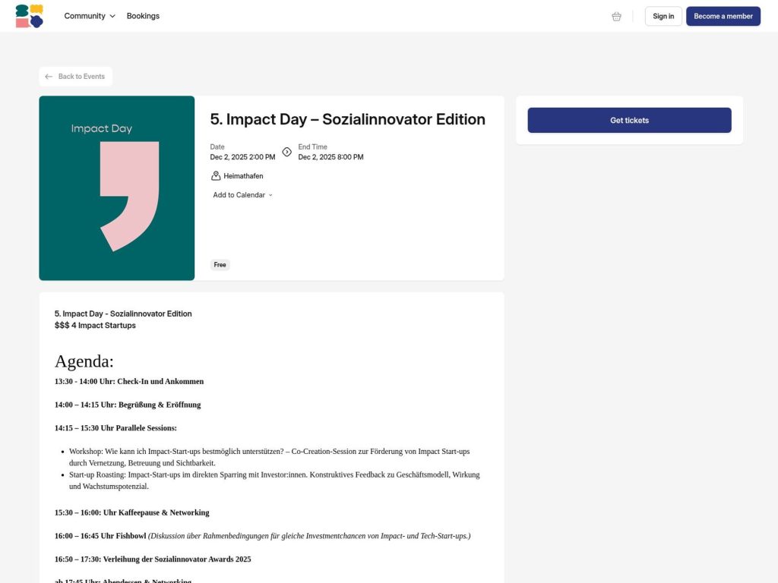Click the Date value Dec 2, 2025 2:00 PM

click(242, 157)
